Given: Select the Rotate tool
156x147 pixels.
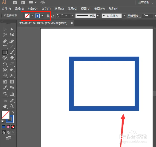Looking at the screenshot, I should pos(5,64).
